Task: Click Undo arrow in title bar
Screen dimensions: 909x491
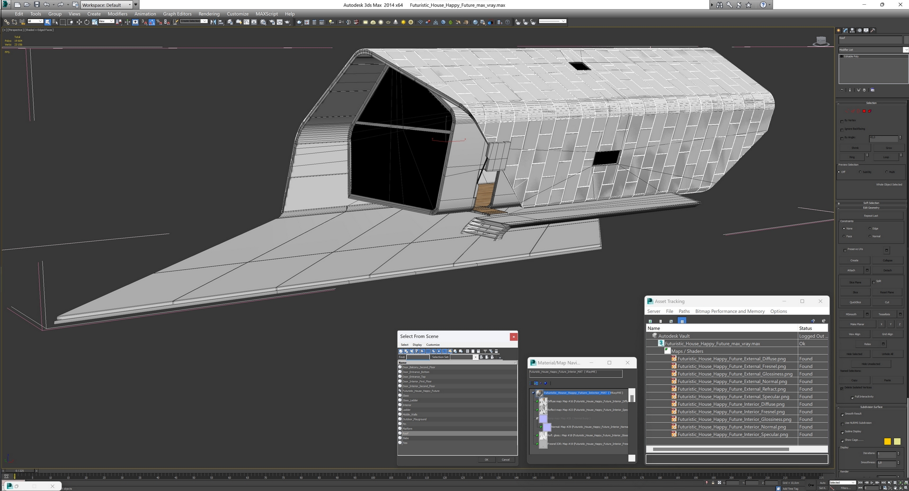Action: 46,5
